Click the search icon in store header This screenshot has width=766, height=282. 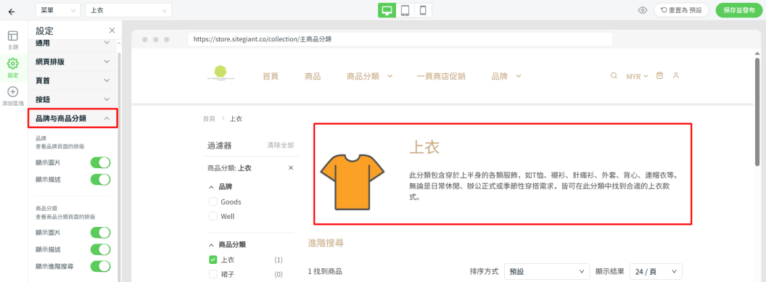click(x=614, y=75)
